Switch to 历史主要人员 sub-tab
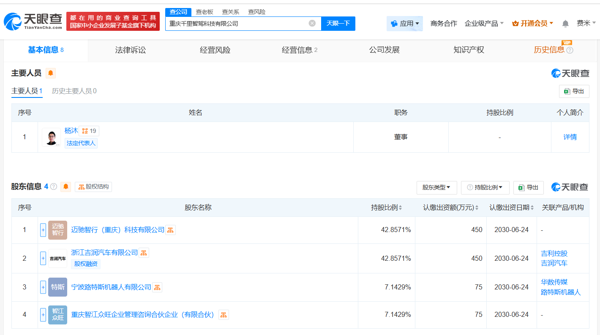Image resolution: width=600 pixels, height=335 pixels. click(x=74, y=91)
